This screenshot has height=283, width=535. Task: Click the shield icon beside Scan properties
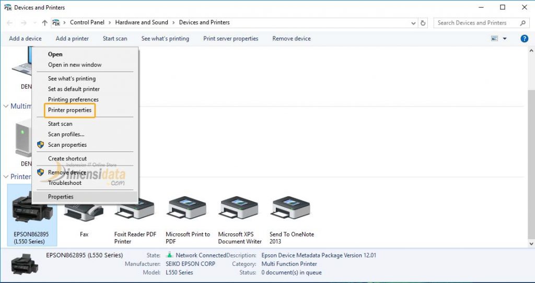coord(41,145)
